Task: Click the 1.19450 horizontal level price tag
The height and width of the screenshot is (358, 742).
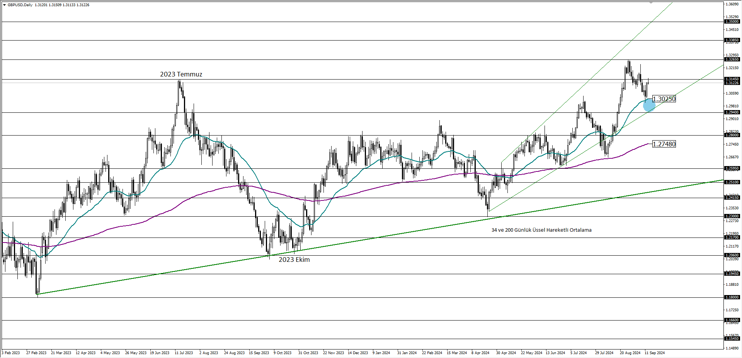Action: click(x=732, y=274)
